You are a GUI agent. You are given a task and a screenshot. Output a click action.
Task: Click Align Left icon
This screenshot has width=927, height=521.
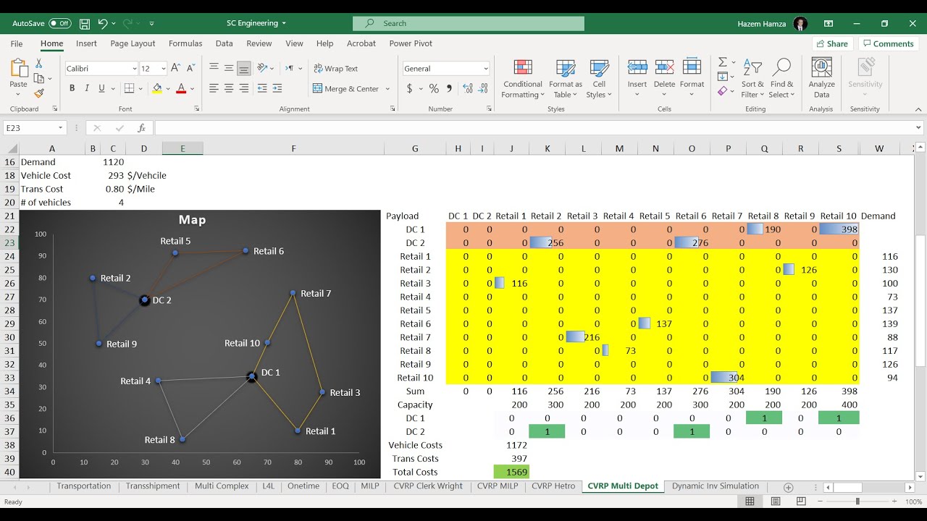pos(214,88)
